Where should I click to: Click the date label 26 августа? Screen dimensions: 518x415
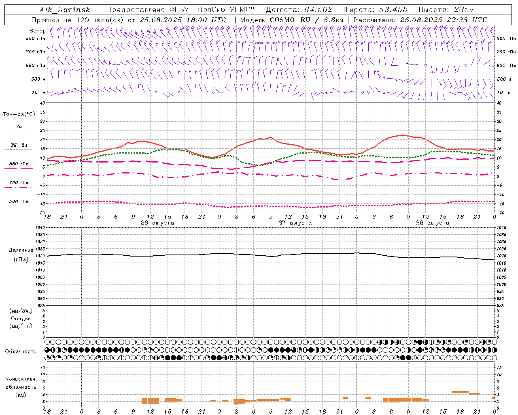(157, 223)
